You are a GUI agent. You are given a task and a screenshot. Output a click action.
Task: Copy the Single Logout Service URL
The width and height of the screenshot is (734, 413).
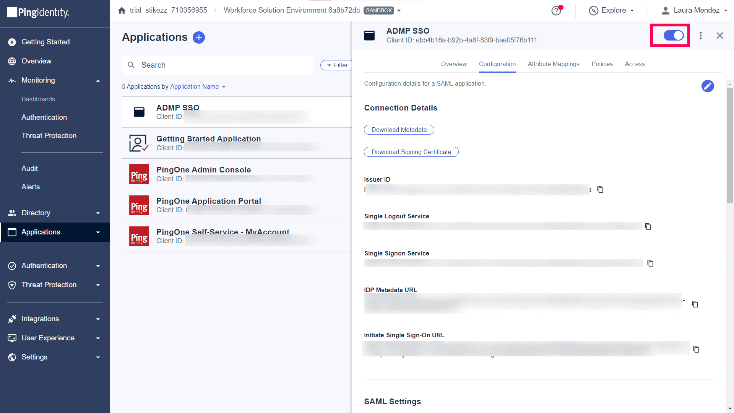click(x=648, y=226)
